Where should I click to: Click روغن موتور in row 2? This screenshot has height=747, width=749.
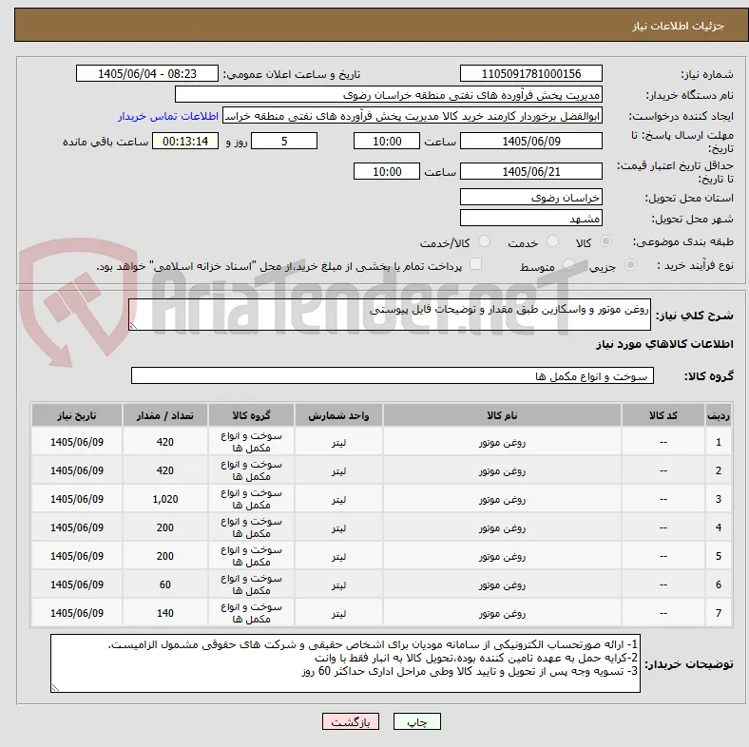[502, 470]
